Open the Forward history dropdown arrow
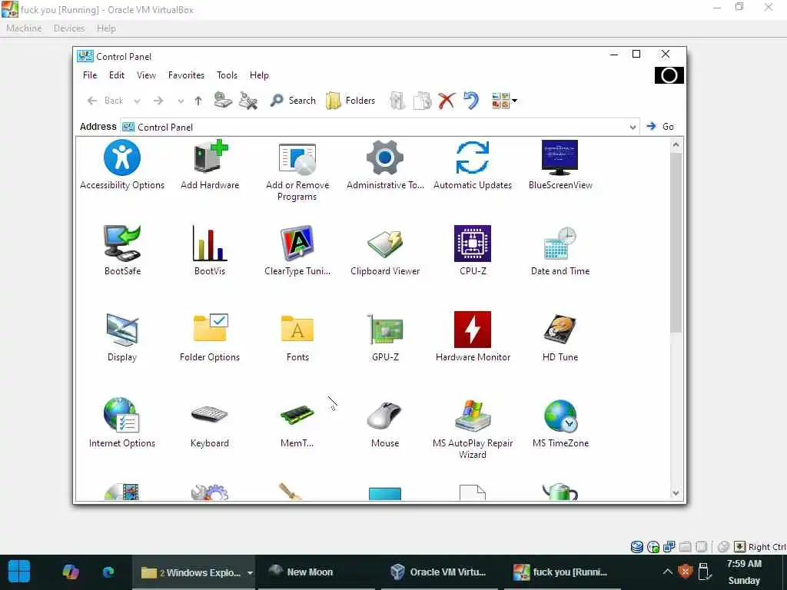This screenshot has width=787, height=590. 181,101
